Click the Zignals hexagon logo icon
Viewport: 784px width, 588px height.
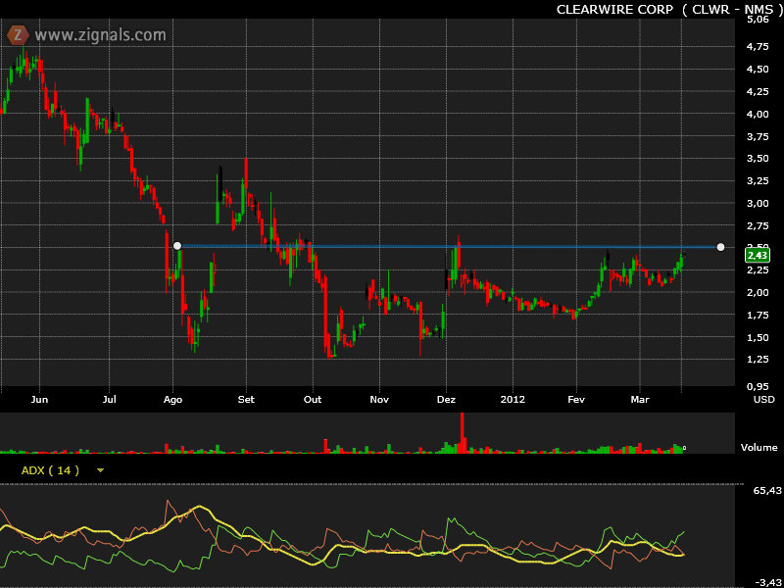tap(18, 35)
